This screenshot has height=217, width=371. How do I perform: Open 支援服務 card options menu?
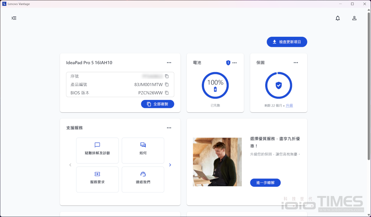(169, 128)
